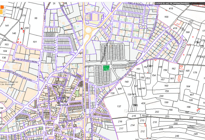This screenshot has width=205, height=140.
Task: Click the small roundabout above the green parcel
Action: pyautogui.click(x=109, y=63)
